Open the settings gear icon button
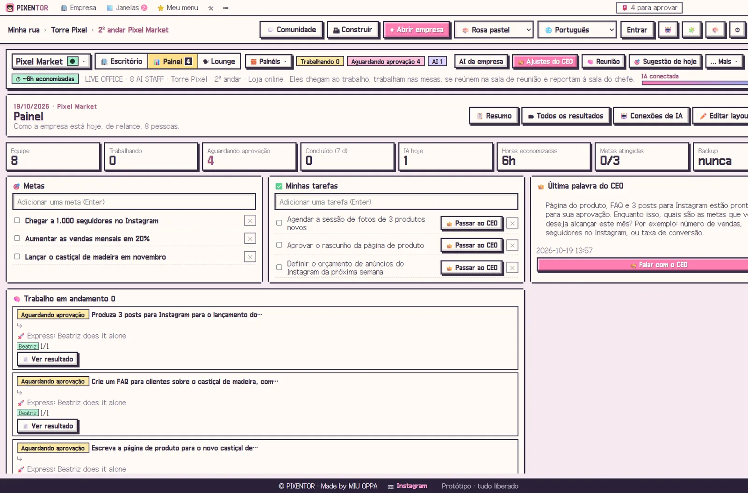The height and width of the screenshot is (493, 748). (x=737, y=30)
